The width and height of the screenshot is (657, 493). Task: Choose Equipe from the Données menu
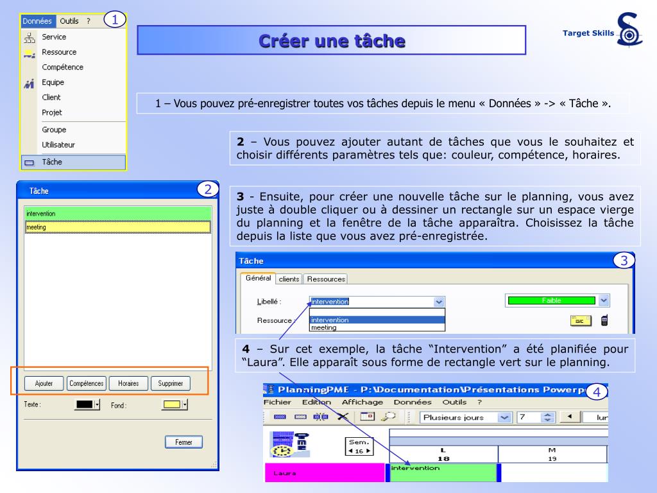[74, 82]
